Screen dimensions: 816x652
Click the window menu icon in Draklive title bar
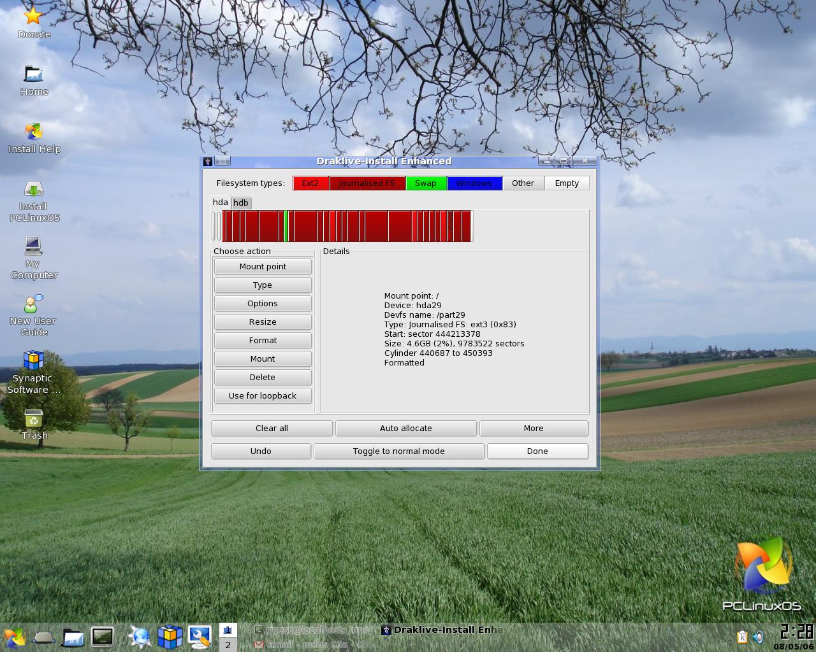[208, 162]
